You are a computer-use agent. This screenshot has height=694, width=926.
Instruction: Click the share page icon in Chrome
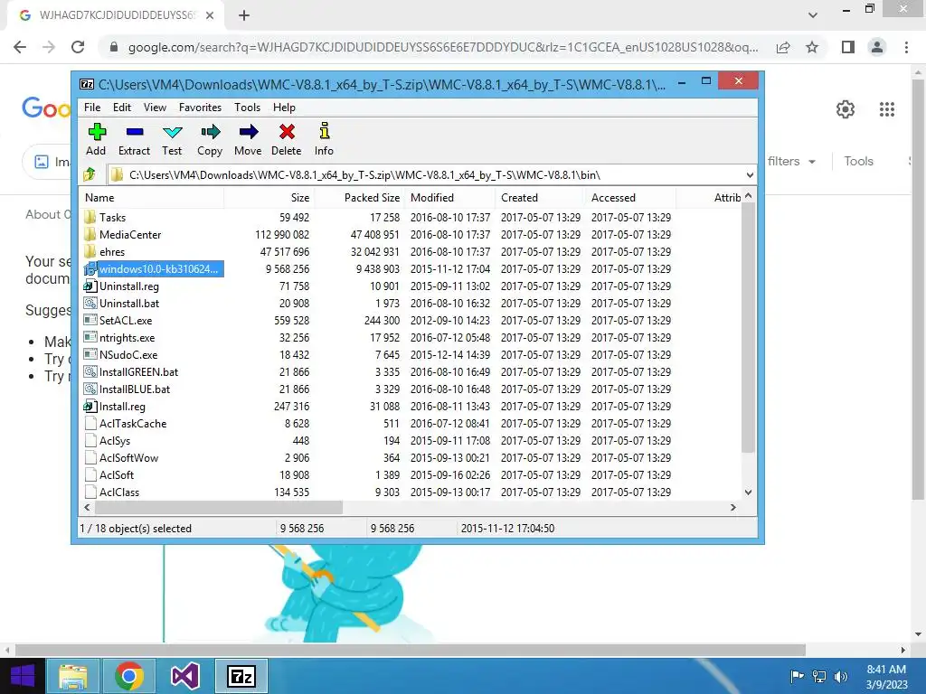tap(783, 47)
